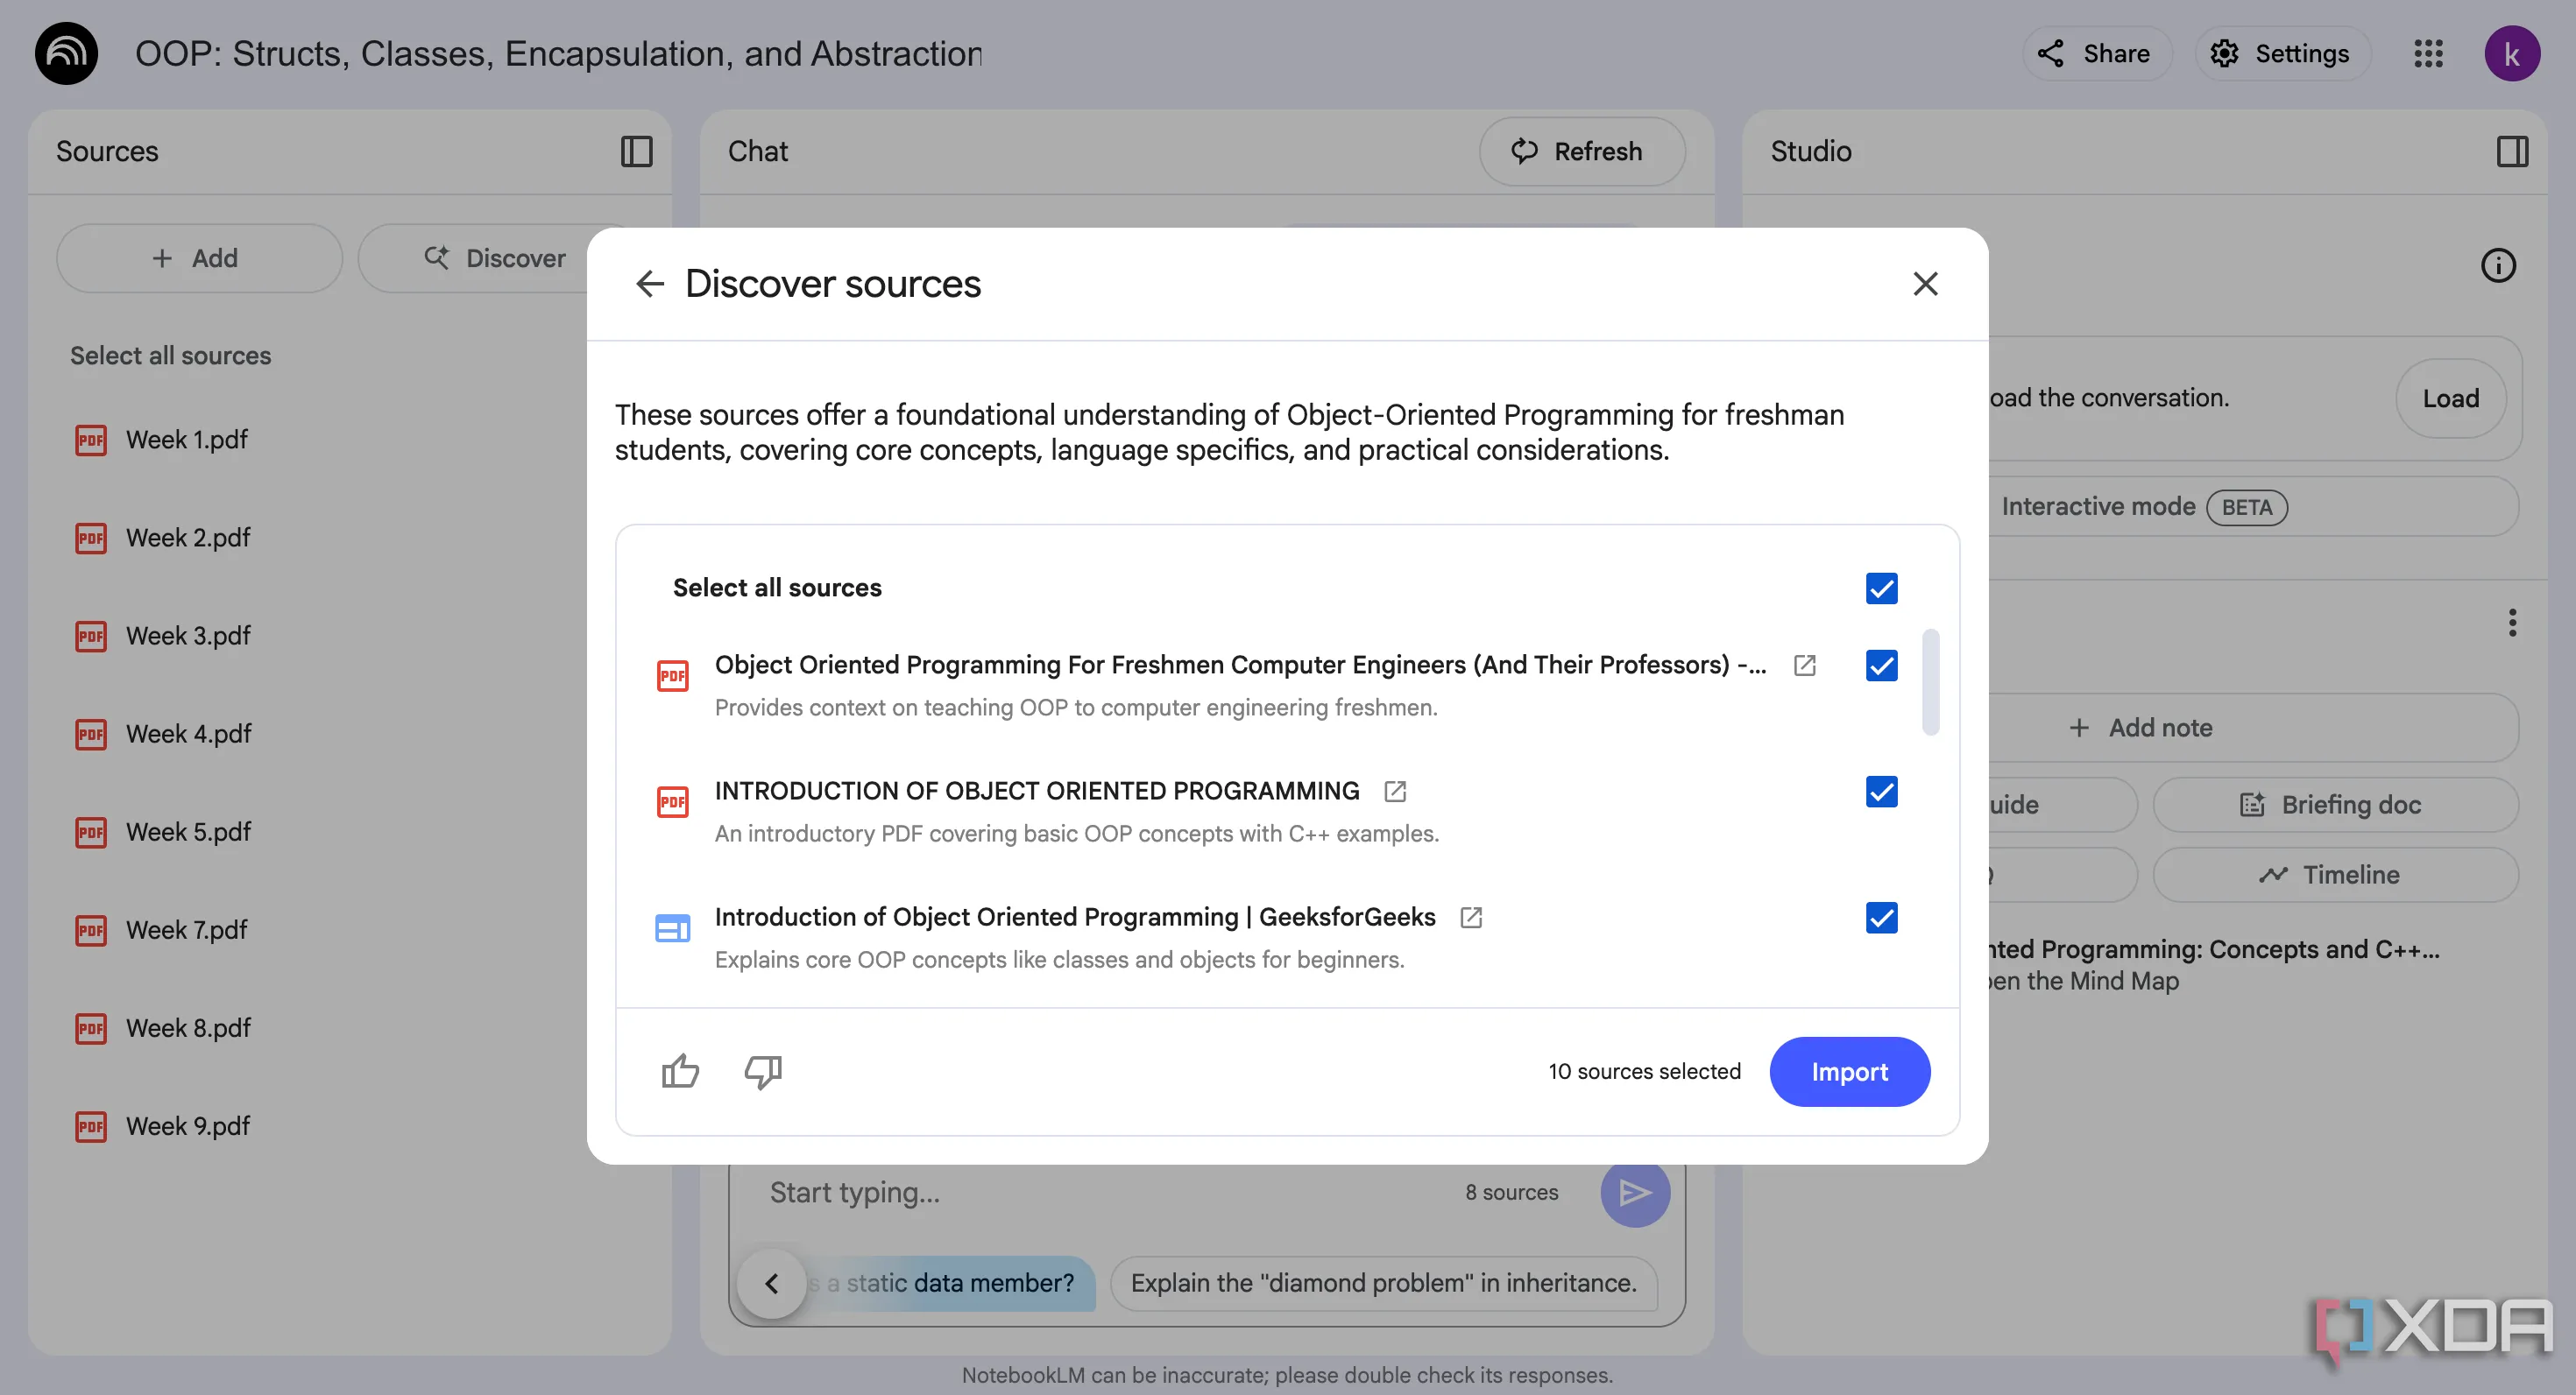Open external link for INTRODUCTION OF OBJECT ORIENTED PROGRAMMING

coord(1395,792)
